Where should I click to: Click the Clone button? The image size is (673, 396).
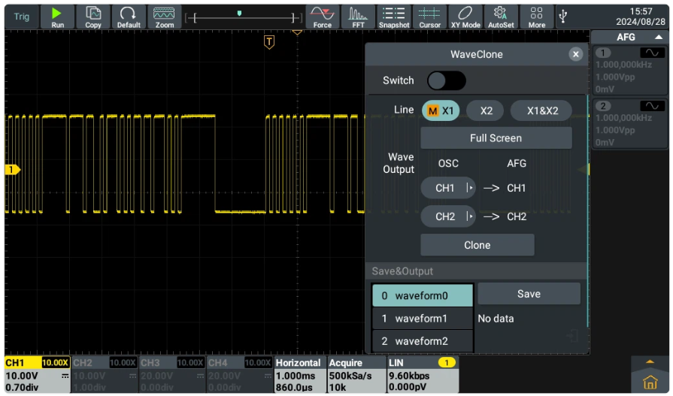pos(477,245)
